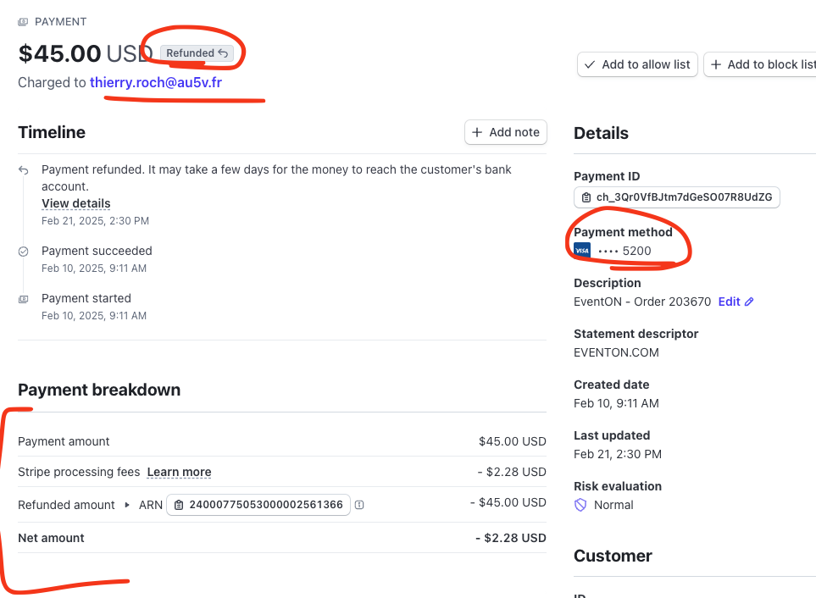The height and width of the screenshot is (598, 816).
Task: Click the payment refunded arrow timeline icon
Action: [x=24, y=170]
